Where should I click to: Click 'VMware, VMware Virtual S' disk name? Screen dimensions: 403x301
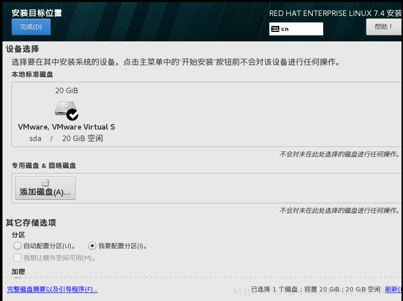tap(66, 127)
